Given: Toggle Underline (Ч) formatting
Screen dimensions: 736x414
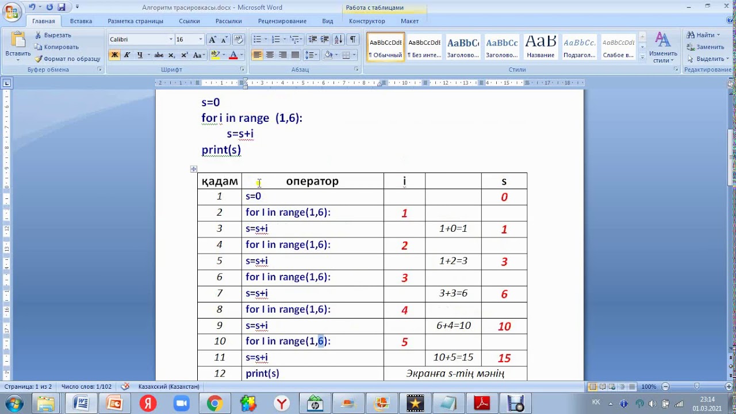Looking at the screenshot, I should (x=139, y=55).
